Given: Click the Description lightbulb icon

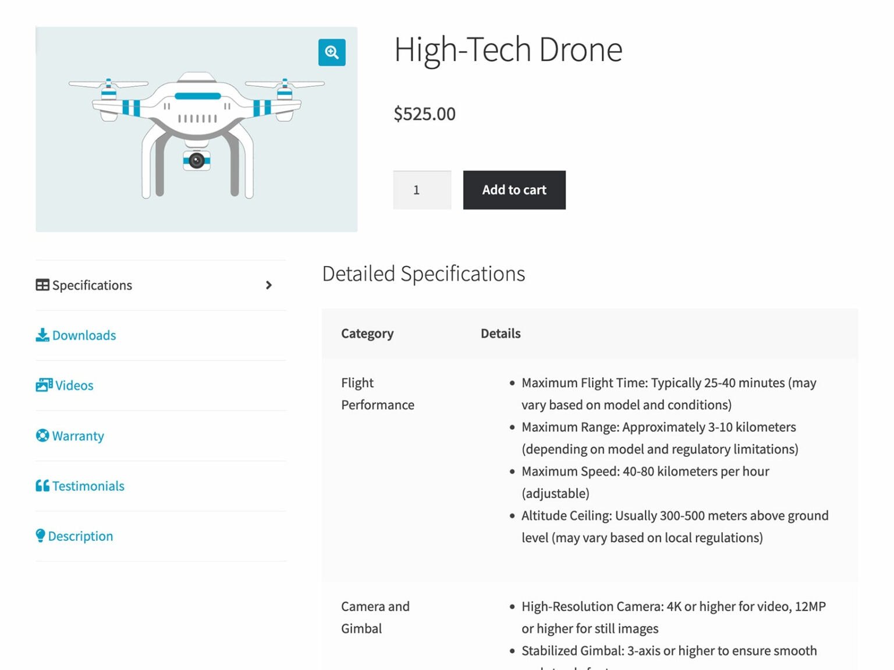Looking at the screenshot, I should point(40,535).
